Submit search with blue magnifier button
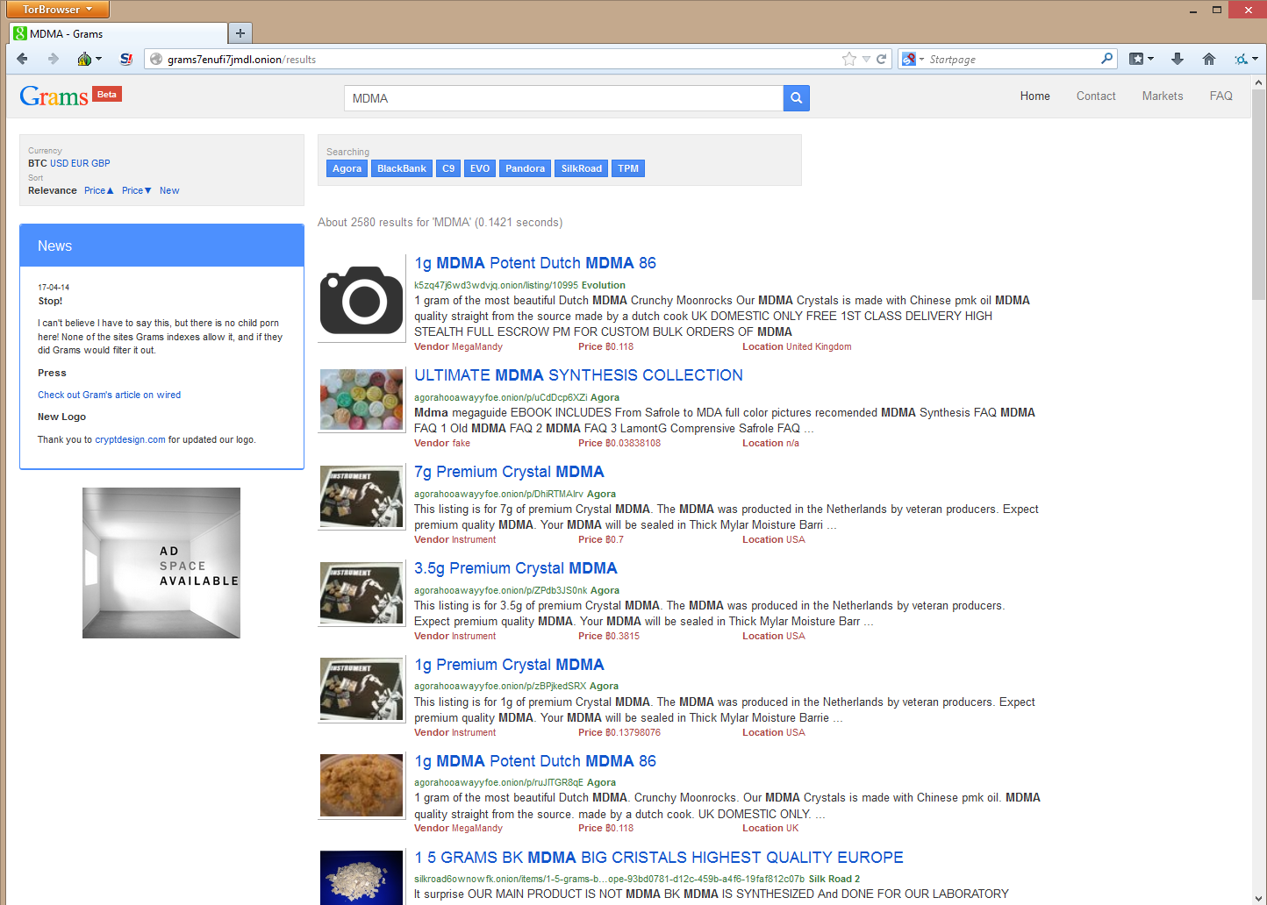1267x905 pixels. point(796,98)
